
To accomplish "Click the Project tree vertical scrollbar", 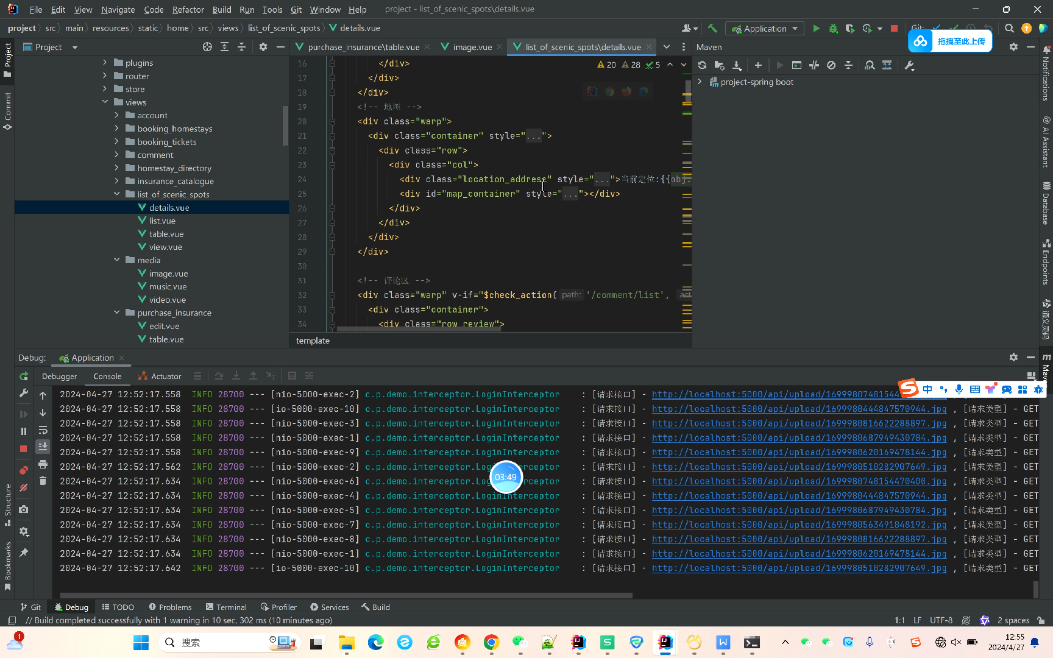I will tap(285, 126).
